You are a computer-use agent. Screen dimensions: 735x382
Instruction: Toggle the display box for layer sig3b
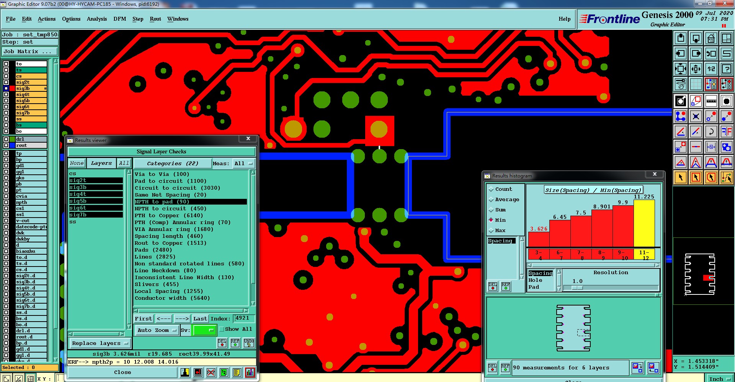pyautogui.click(x=6, y=88)
